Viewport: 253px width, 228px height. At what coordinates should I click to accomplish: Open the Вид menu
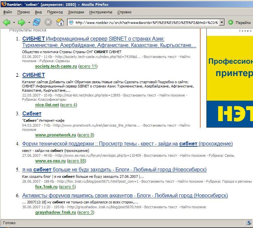click(38, 12)
